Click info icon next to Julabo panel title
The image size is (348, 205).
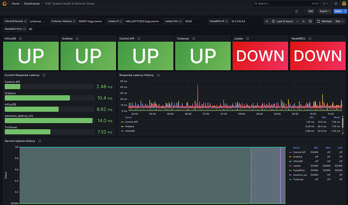click(248, 38)
